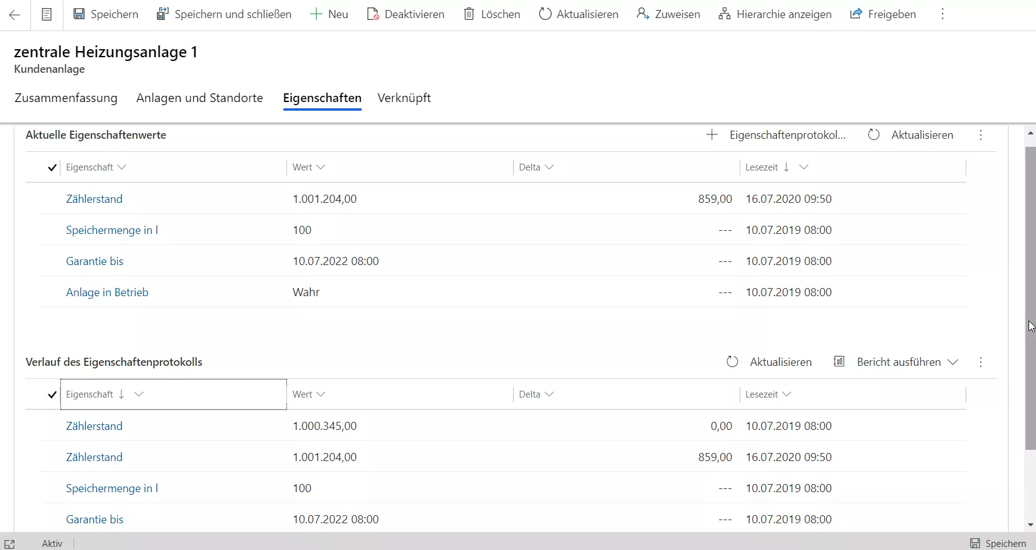Screen dimensions: 1036x550
Task: Toggle select-all checkmark in Verlauf des Eigenschaftenprotokolls
Action: click(52, 394)
